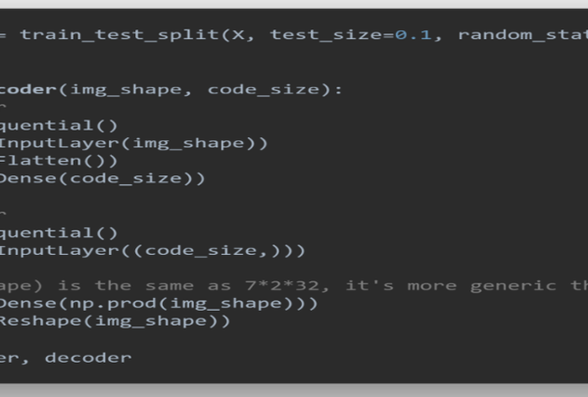The height and width of the screenshot is (397, 588).
Task: Click InputLayer((code_size,))) line
Action: click(153, 250)
